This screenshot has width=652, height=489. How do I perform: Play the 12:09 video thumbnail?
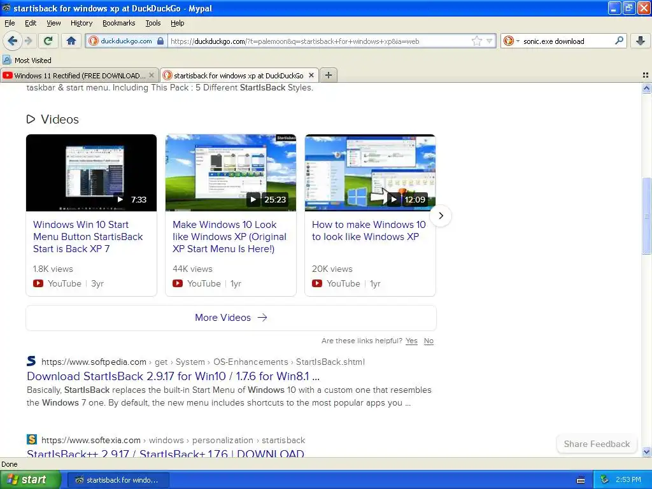click(x=370, y=173)
